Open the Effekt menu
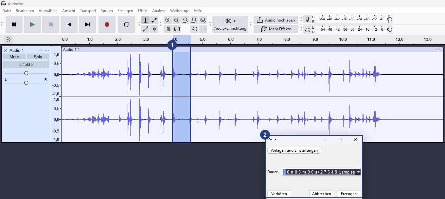The height and width of the screenshot is (199, 445). 143,11
